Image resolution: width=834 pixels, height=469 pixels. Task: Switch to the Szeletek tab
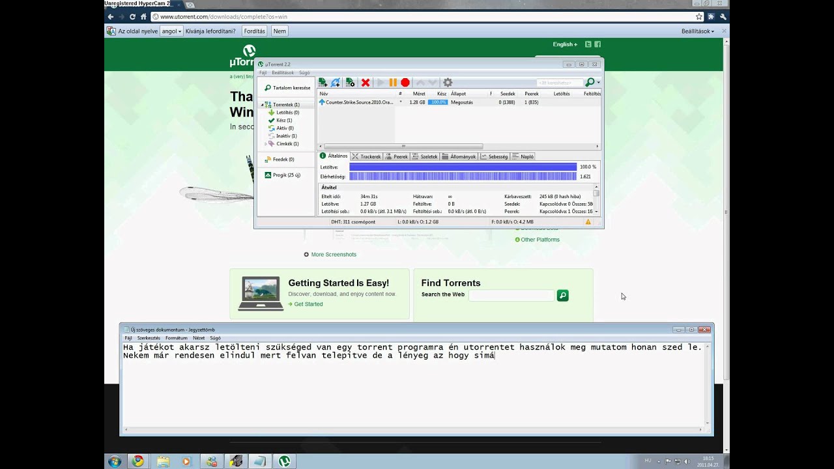(x=425, y=156)
